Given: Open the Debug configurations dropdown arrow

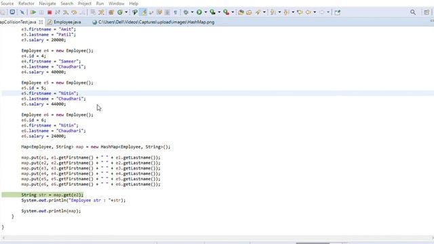Looking at the screenshot, I should (192, 12).
